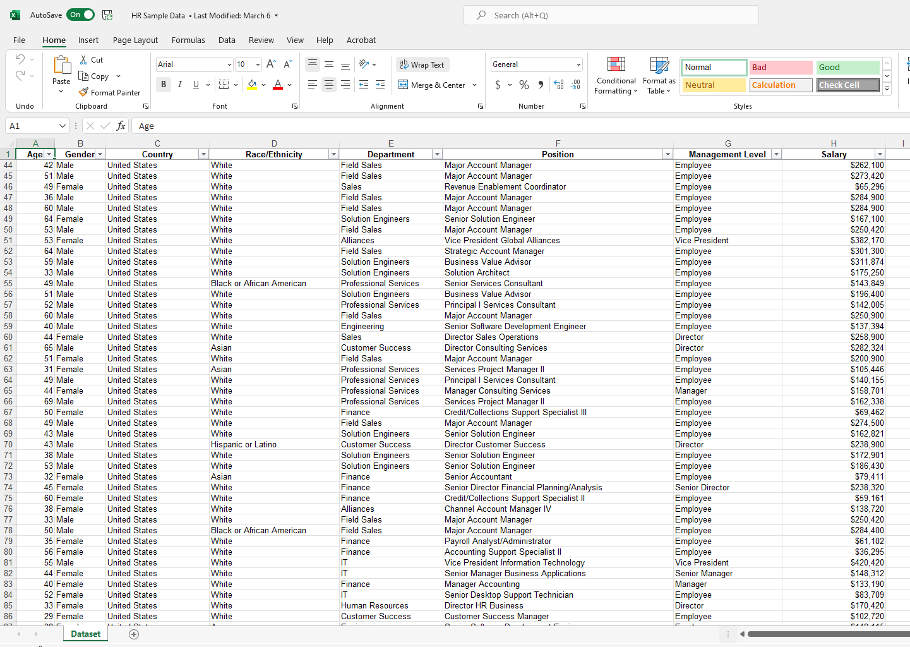This screenshot has width=910, height=647.
Task: Open the Age column filter dropdown
Action: coord(49,154)
